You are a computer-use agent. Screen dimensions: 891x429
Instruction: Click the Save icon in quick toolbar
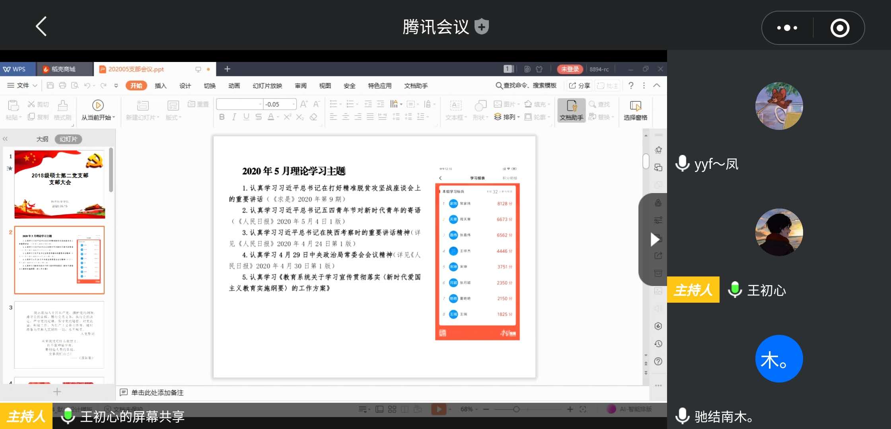pos(50,85)
